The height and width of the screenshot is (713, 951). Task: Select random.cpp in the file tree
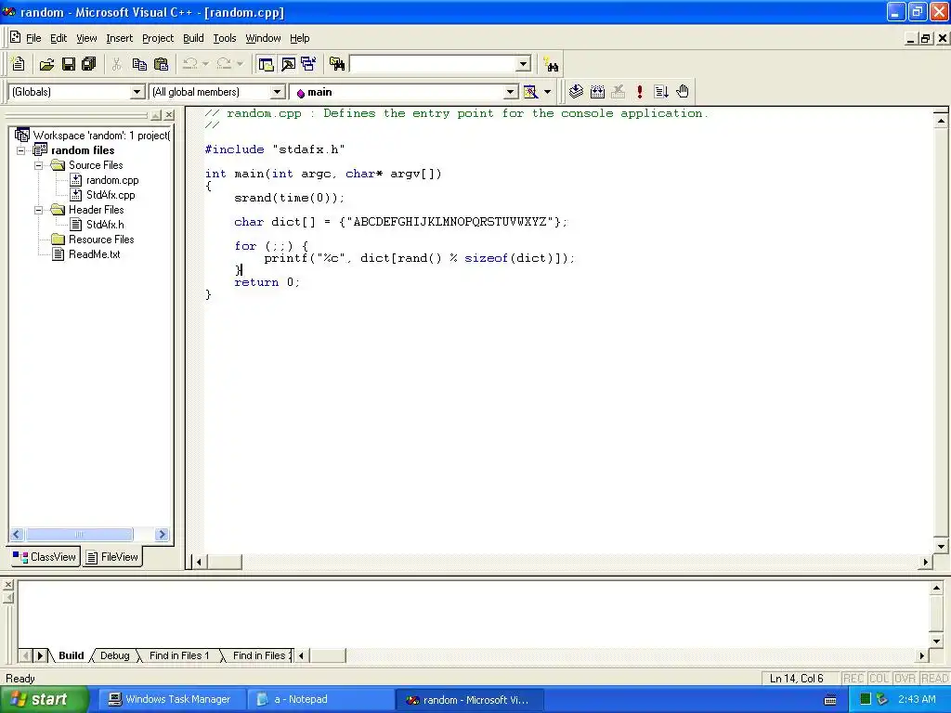[x=112, y=180]
